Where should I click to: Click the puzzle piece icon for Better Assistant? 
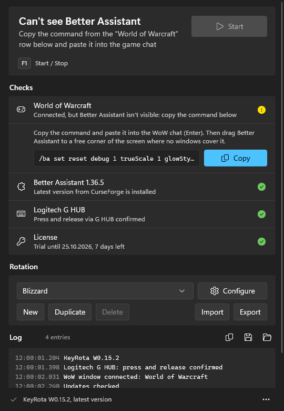tap(21, 187)
